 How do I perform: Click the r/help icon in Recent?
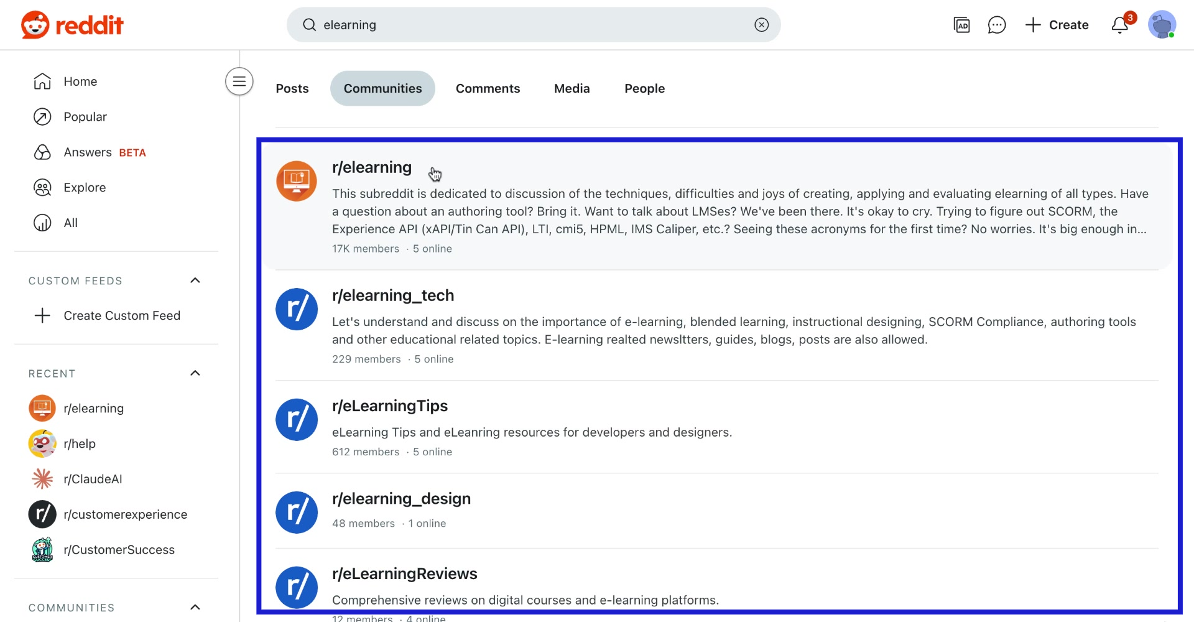[42, 443]
